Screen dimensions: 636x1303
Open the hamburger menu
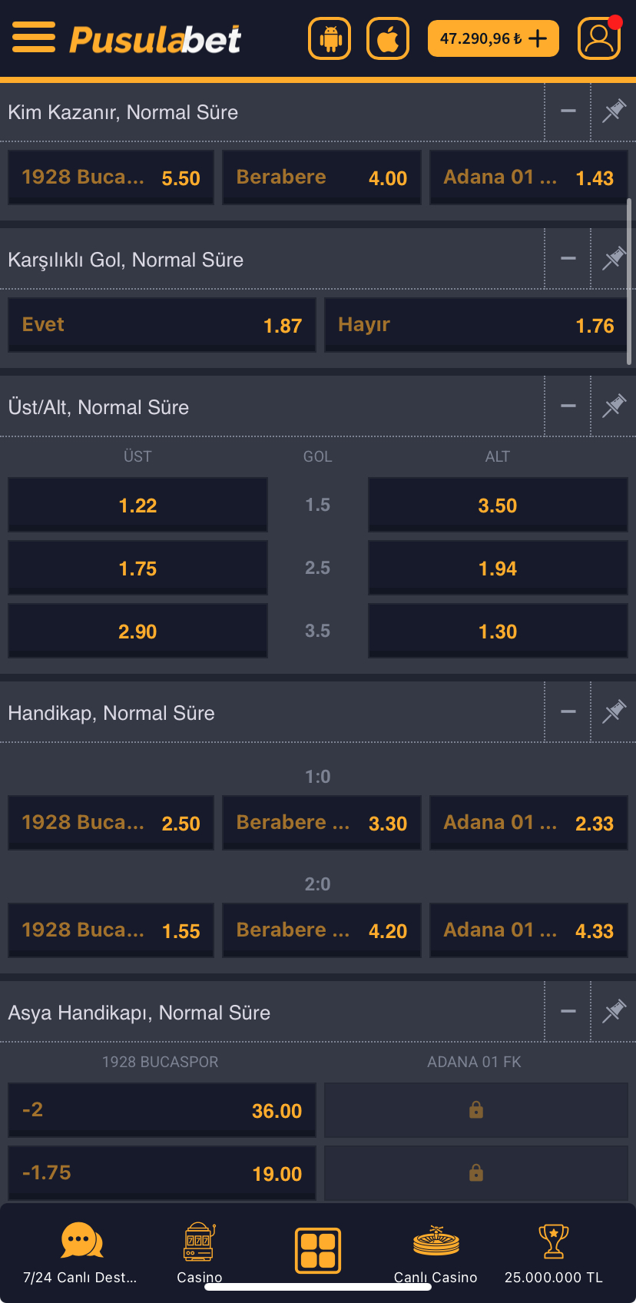(34, 37)
